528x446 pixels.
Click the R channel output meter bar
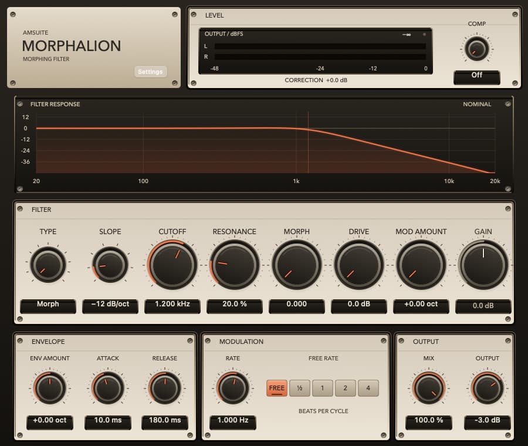pyautogui.click(x=320, y=57)
